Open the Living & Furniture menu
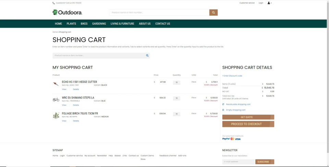329x167 pixels. point(122,24)
